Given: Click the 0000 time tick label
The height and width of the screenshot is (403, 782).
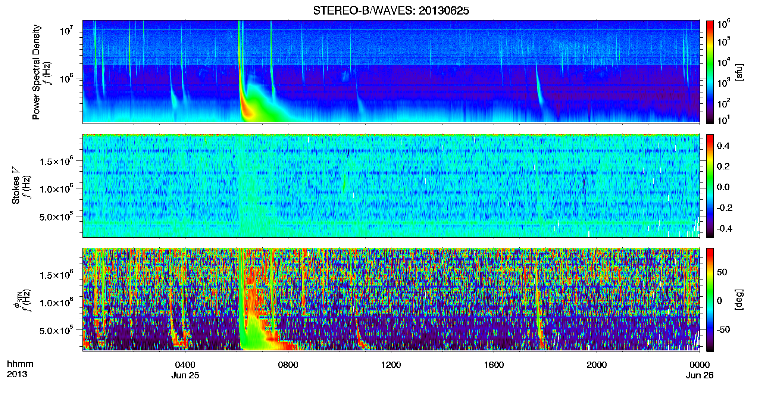Looking at the screenshot, I should coord(700,365).
